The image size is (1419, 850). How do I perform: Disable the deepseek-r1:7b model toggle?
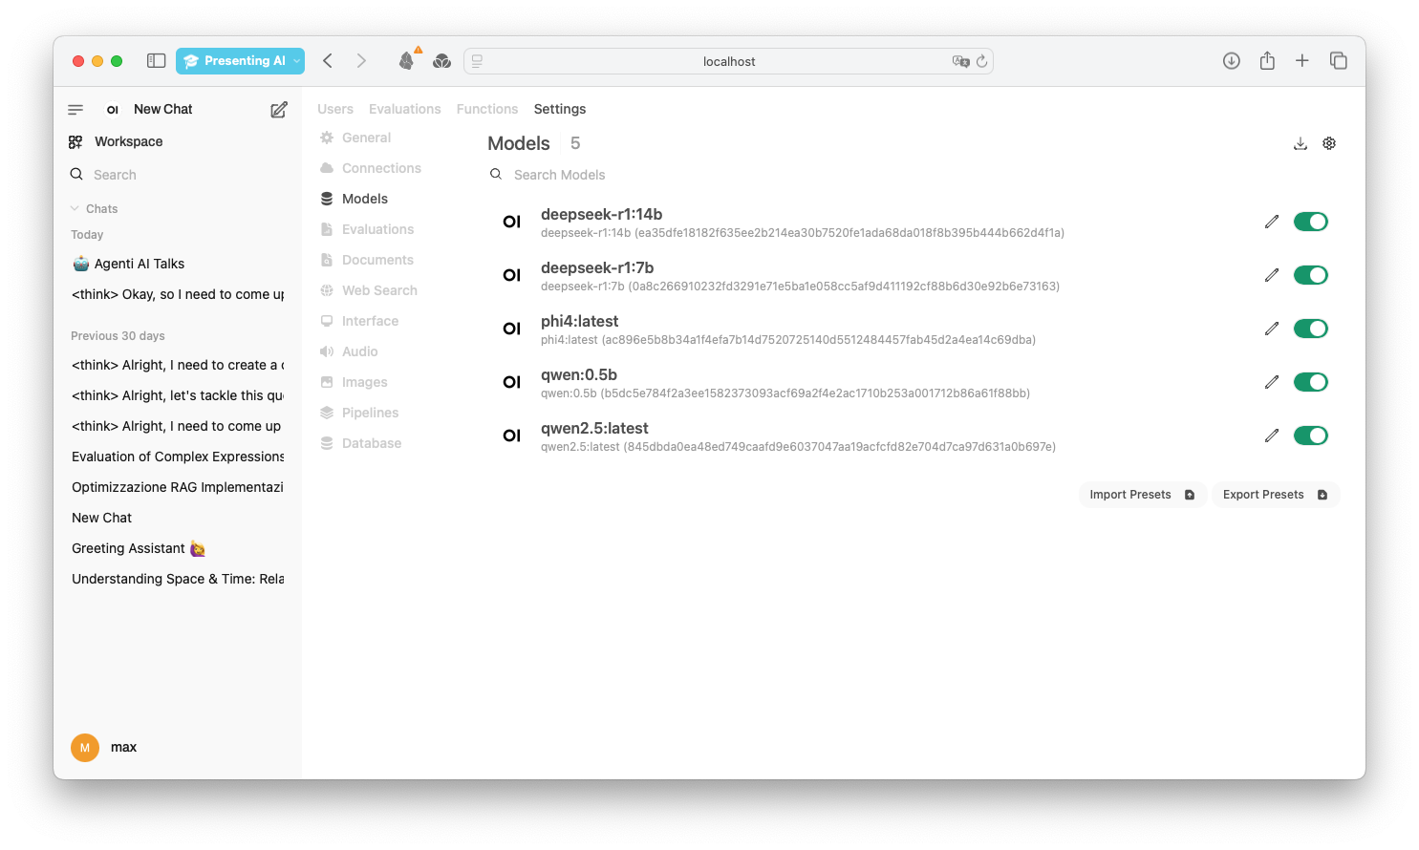[1311, 275]
